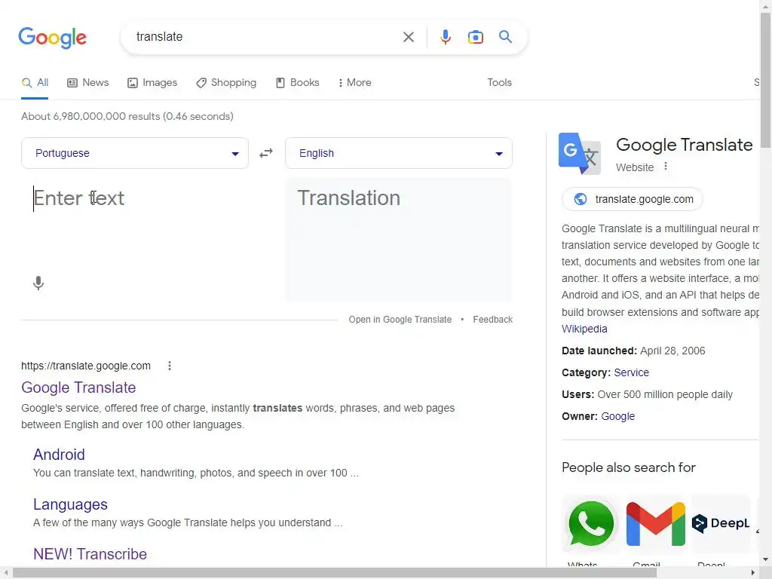Image resolution: width=772 pixels, height=579 pixels.
Task: Switch to the Shopping tab
Action: (226, 83)
